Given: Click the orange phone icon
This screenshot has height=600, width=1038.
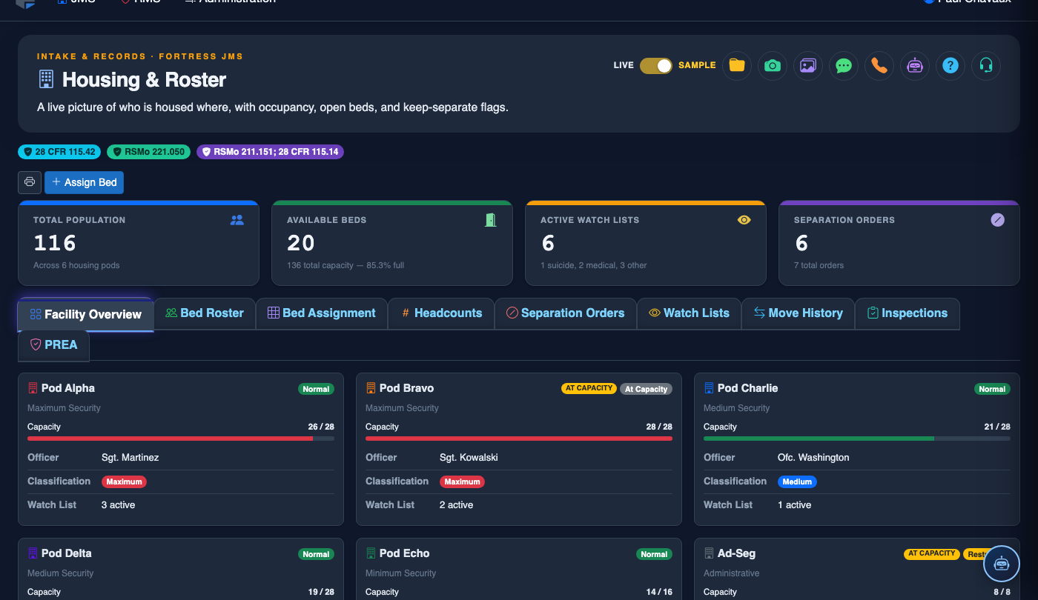Looking at the screenshot, I should point(879,65).
